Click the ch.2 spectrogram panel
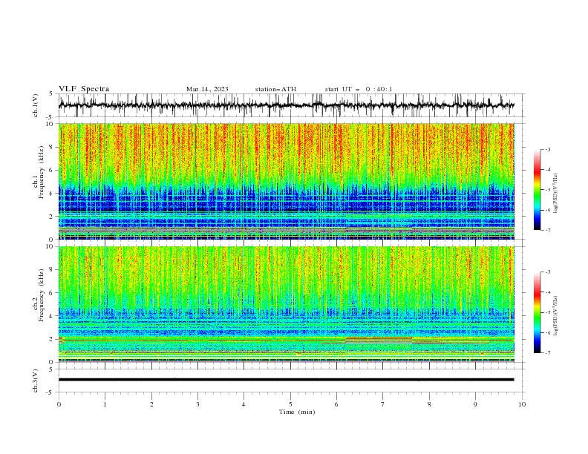This screenshot has width=588, height=454. [286, 304]
